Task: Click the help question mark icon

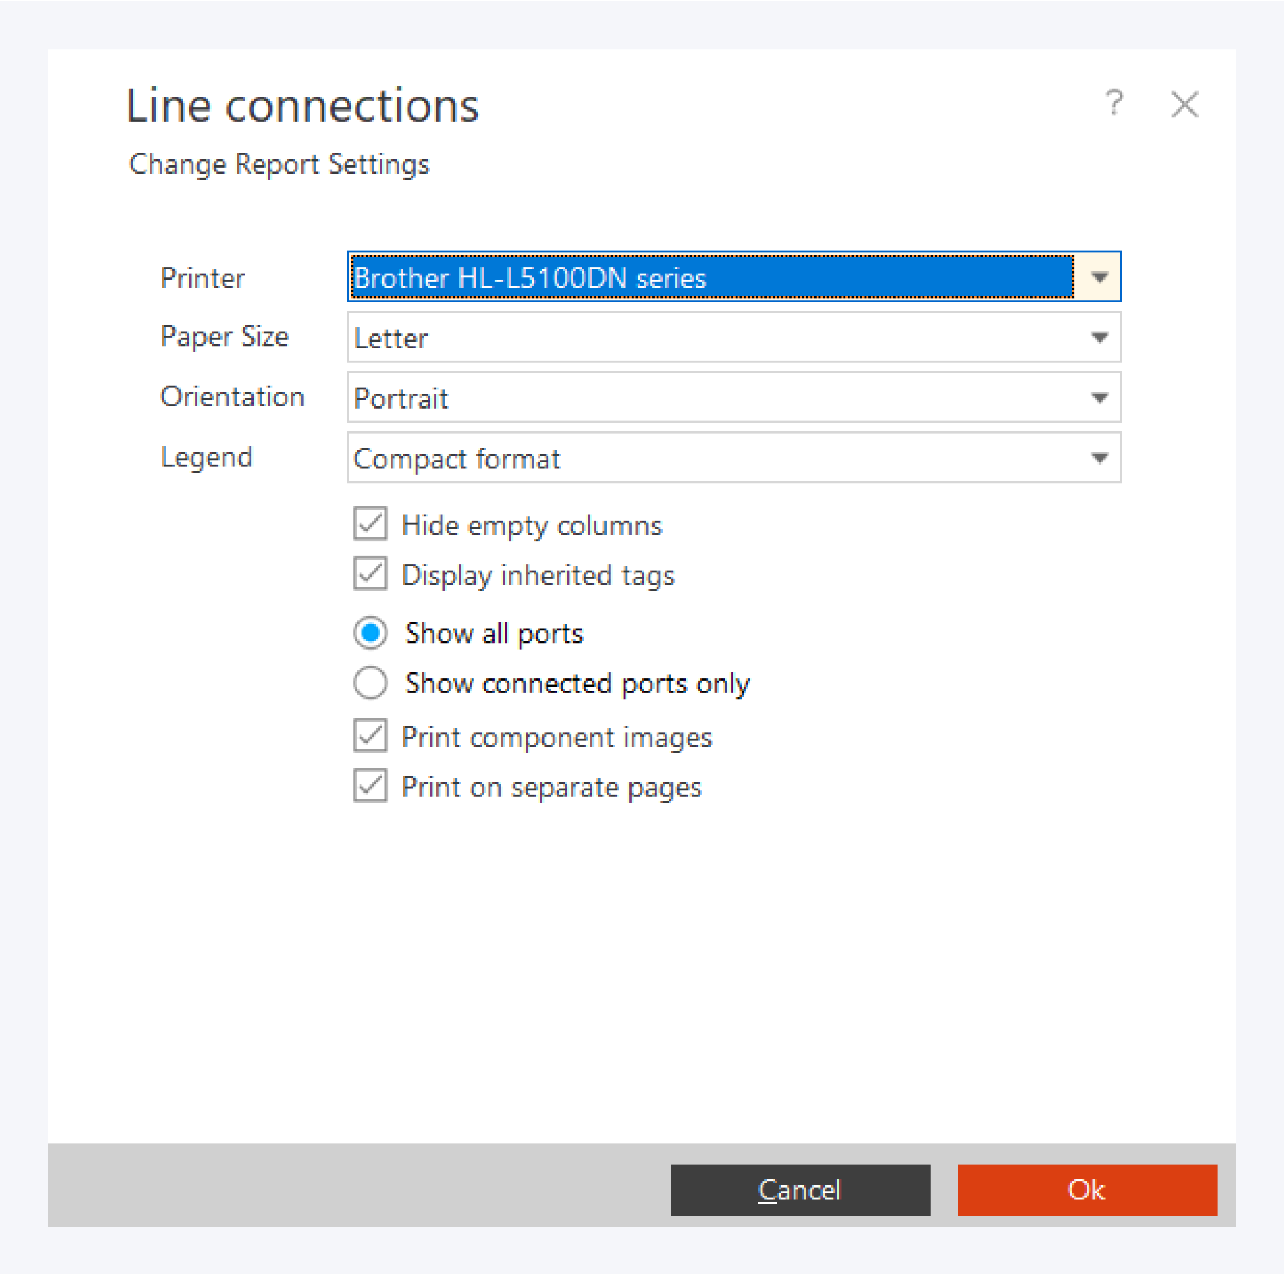Action: 1115,103
